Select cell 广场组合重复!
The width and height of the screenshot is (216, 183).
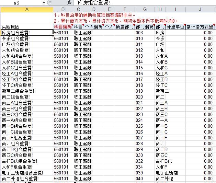click(27, 44)
